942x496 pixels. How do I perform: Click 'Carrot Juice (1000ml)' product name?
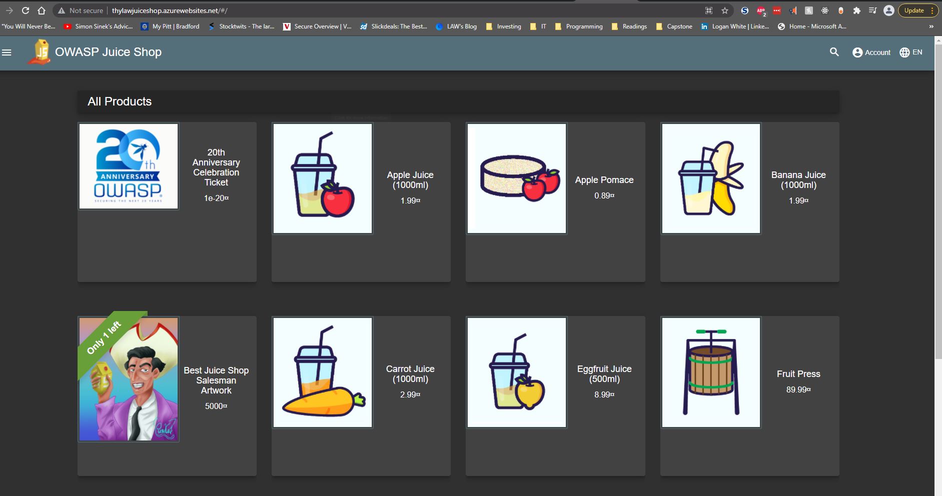410,374
